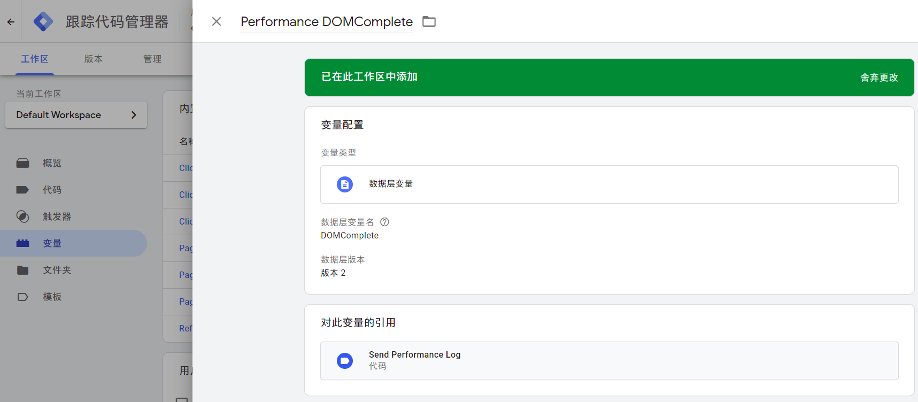Close the Performance DOMComplete variable panel
The width and height of the screenshot is (918, 402).
click(217, 21)
